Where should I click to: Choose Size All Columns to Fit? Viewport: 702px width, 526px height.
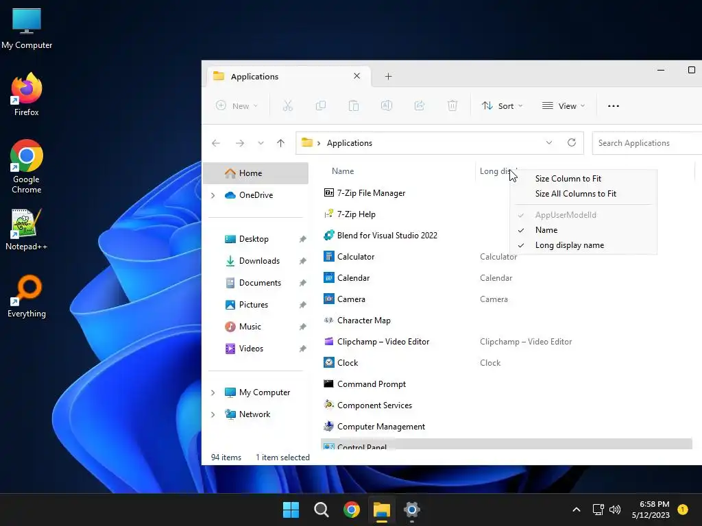[x=576, y=194]
